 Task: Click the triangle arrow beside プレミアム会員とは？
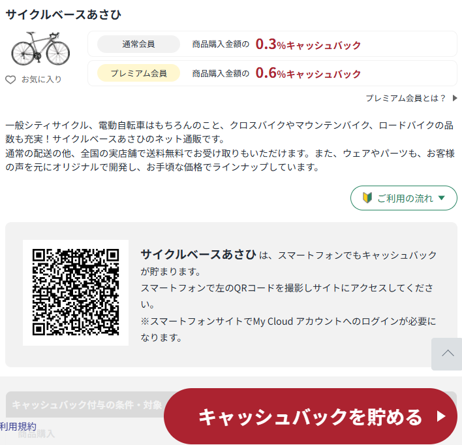(455, 98)
